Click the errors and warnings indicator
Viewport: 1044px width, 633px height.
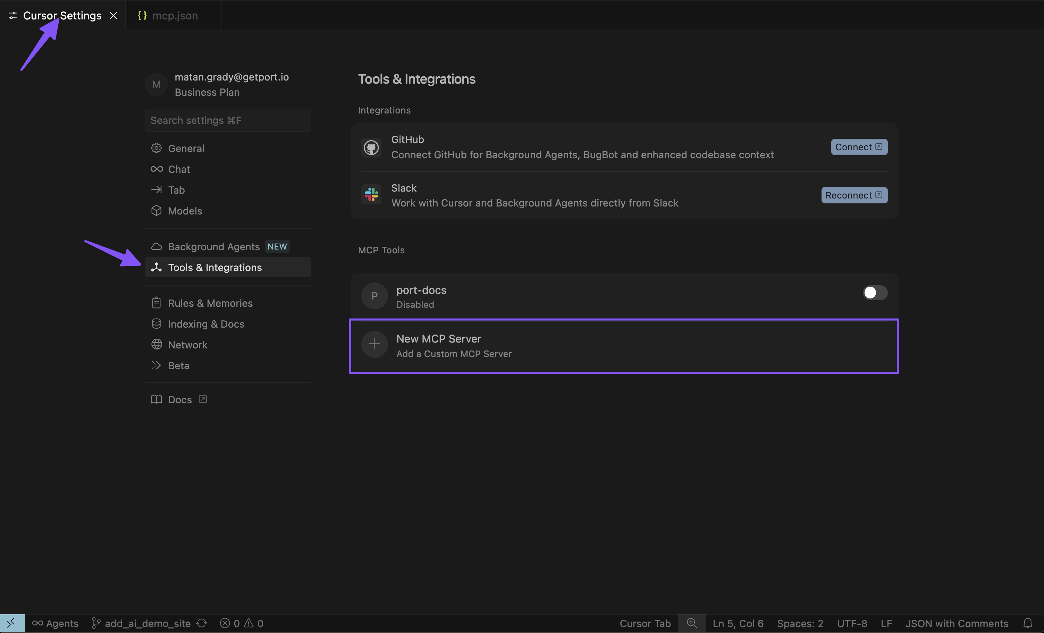coord(242,623)
